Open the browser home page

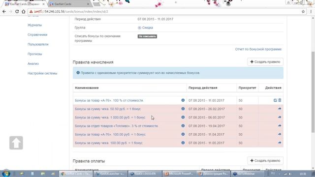[24, 12]
